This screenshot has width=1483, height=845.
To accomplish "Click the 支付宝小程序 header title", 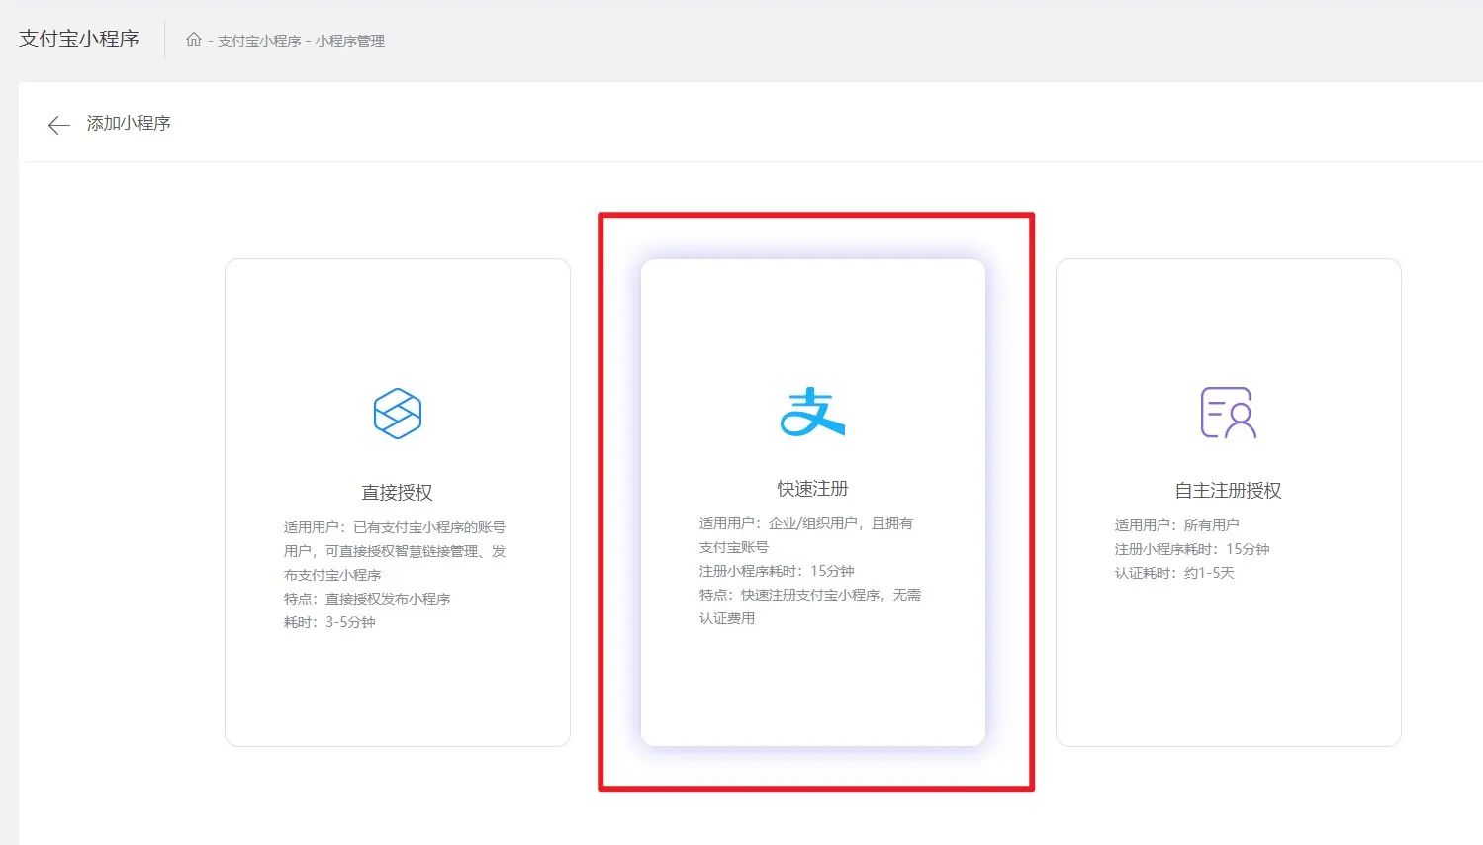I will [x=79, y=39].
